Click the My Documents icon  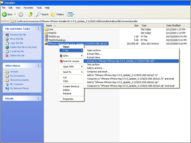coord(7,76)
